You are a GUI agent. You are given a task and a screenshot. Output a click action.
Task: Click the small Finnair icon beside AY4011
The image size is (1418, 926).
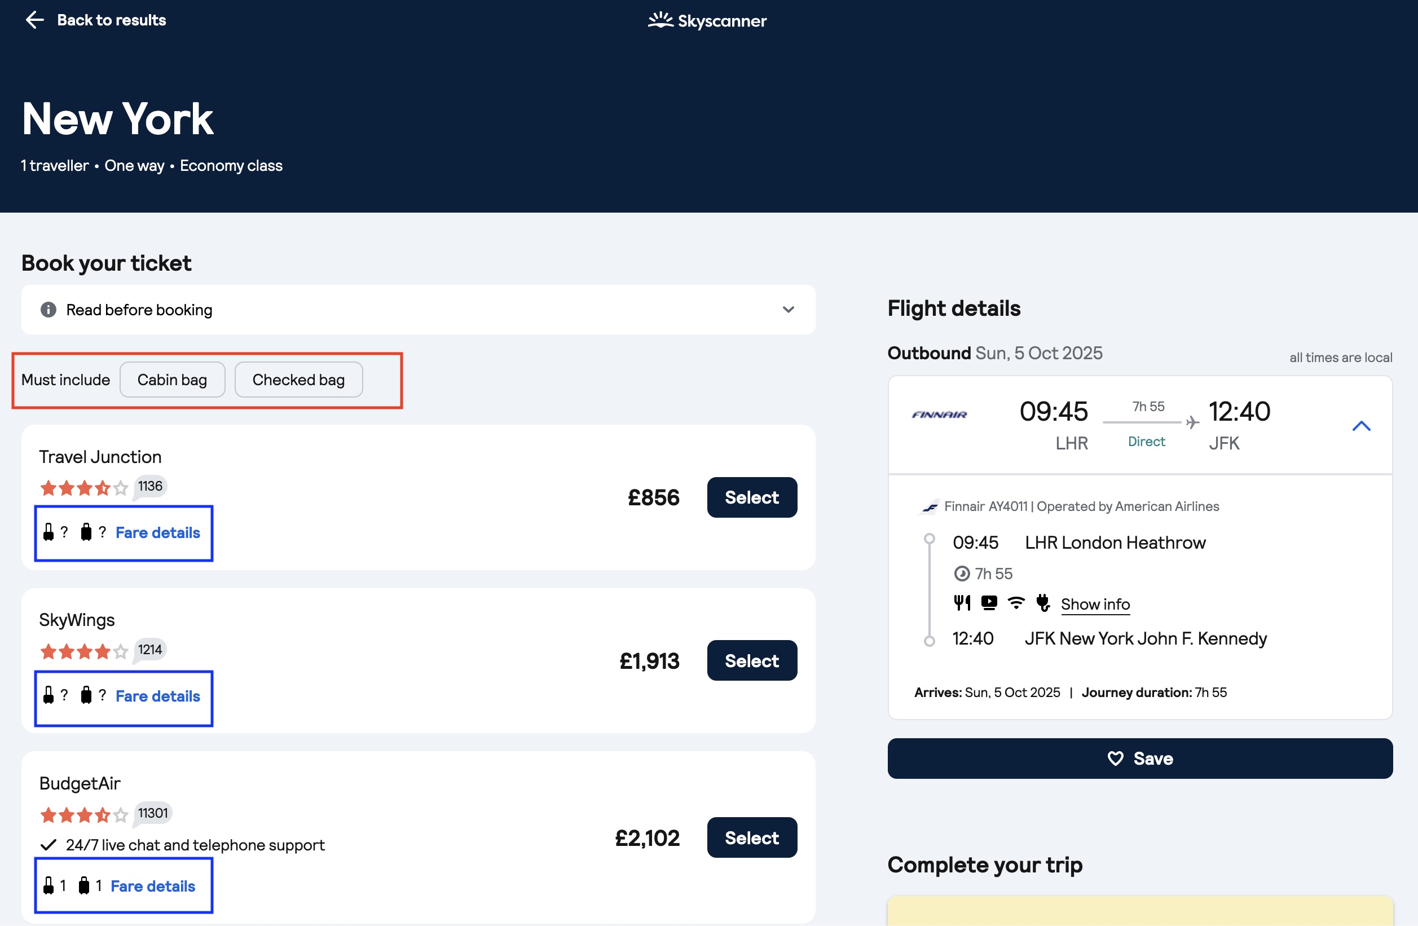click(930, 507)
